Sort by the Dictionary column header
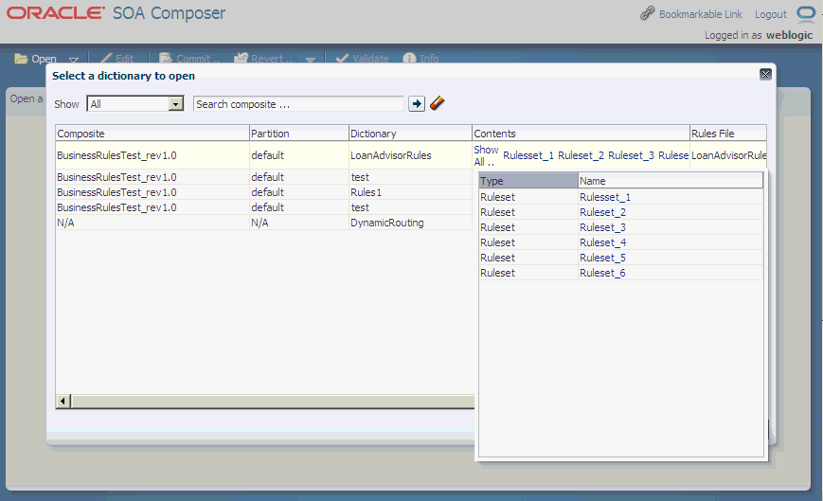823x501 pixels. click(x=410, y=134)
